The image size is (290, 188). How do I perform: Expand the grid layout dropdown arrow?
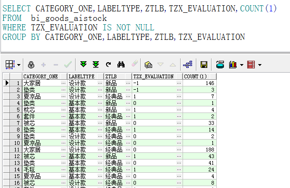19,65
